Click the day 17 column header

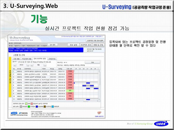(88, 69)
